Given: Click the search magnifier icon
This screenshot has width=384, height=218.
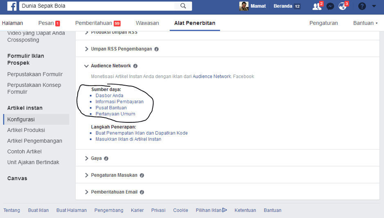Looking at the screenshot, I should click(183, 6).
